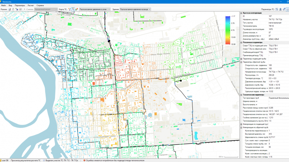Screen dimensions: 289x162
Task: Toggle the info icon in Параметры ТС
Action: 287,9
